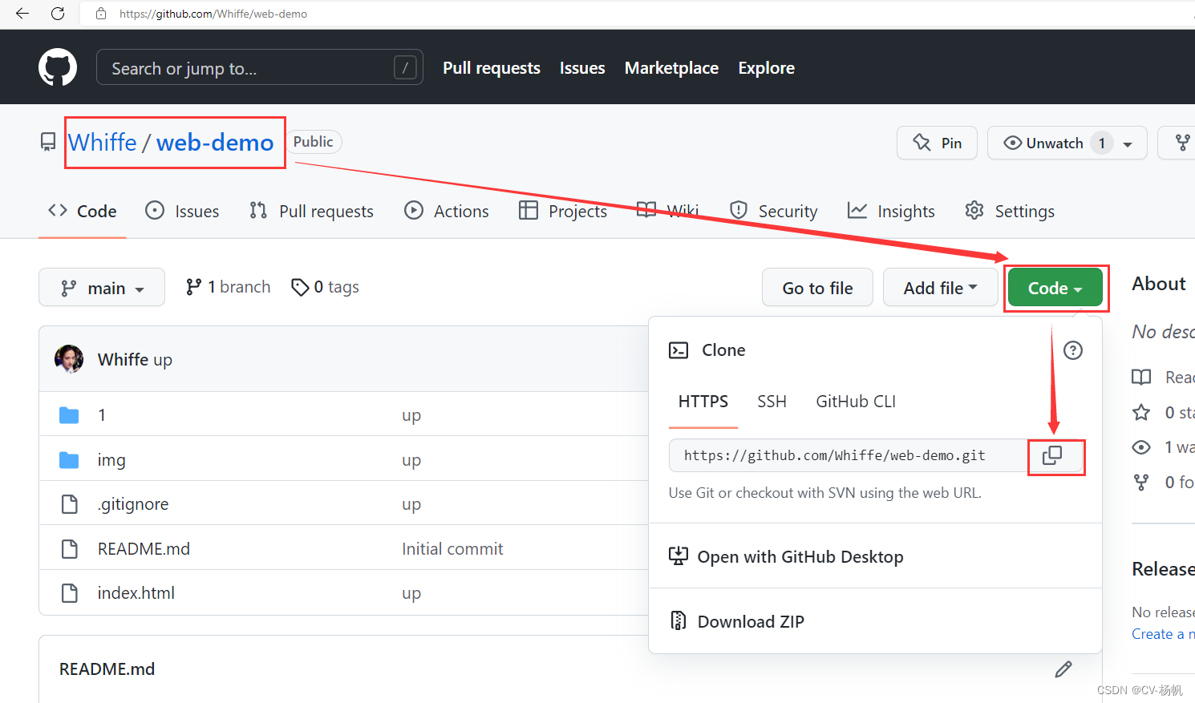
Task: Reload the page with refresh icon
Action: tap(58, 14)
